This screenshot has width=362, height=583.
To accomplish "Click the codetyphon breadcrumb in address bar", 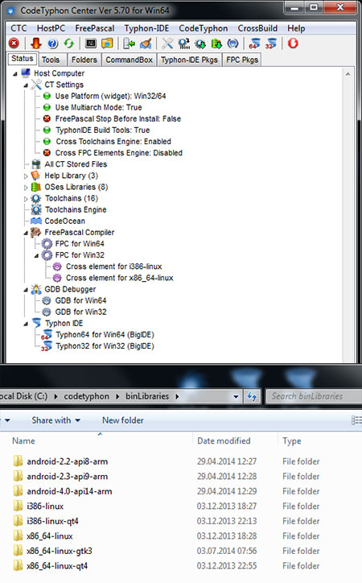I will (x=87, y=396).
